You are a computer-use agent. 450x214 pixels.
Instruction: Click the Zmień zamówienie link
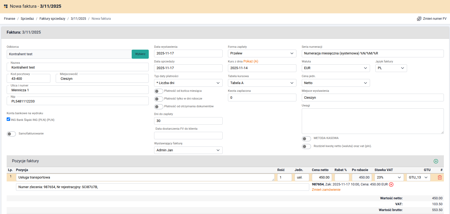click(x=326, y=190)
